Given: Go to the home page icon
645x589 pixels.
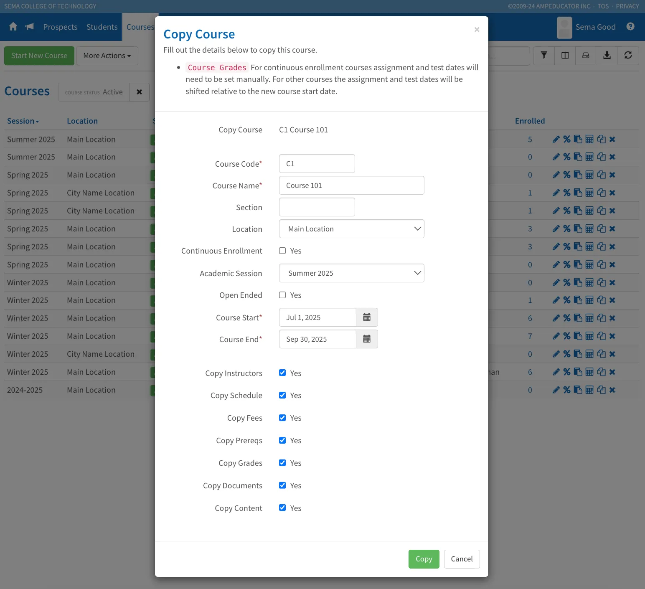Looking at the screenshot, I should [13, 27].
